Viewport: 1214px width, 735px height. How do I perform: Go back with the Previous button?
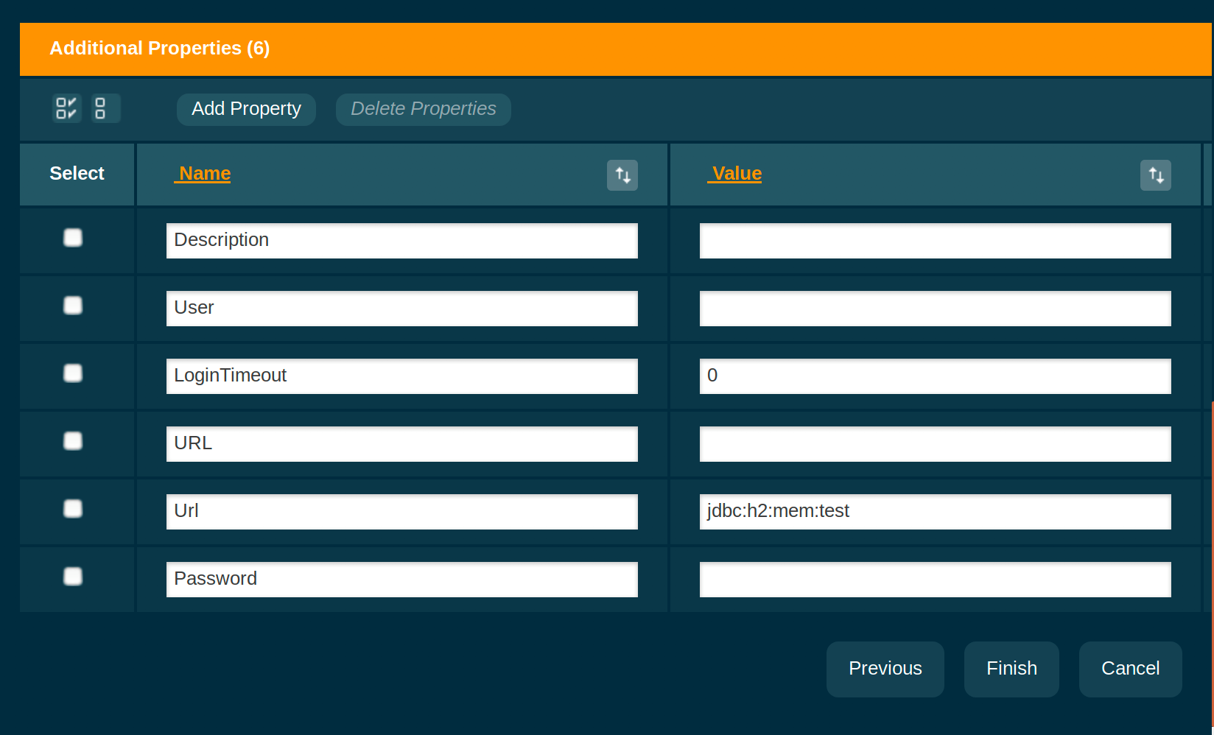click(x=885, y=669)
